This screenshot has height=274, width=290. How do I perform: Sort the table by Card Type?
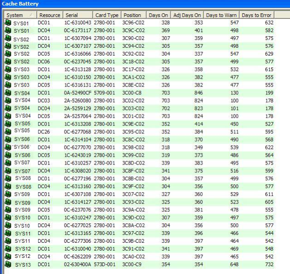click(x=107, y=15)
